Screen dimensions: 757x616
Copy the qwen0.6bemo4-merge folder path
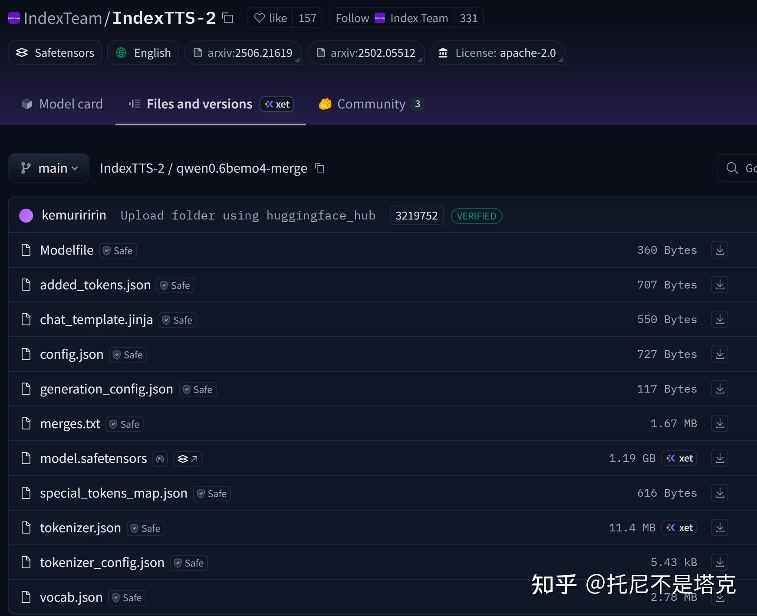(x=320, y=168)
